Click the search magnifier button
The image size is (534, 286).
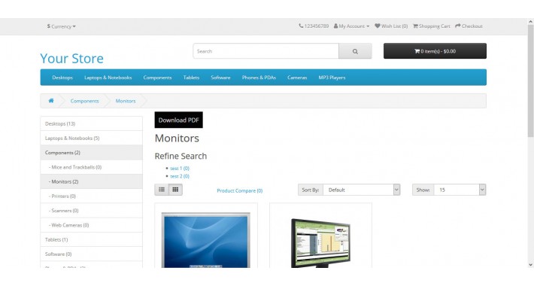click(355, 51)
